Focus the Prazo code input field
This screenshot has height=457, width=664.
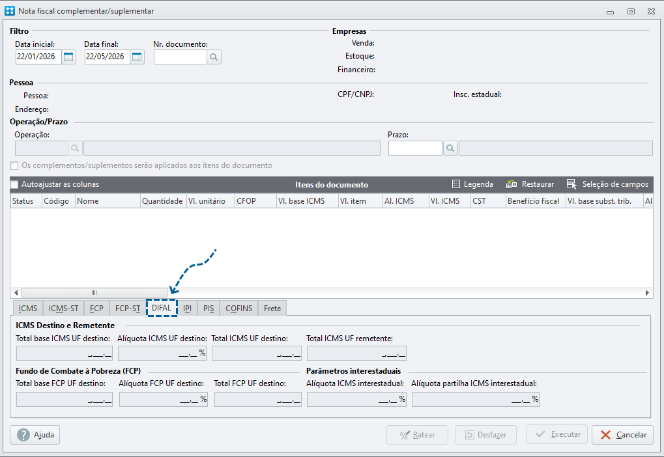pos(416,148)
